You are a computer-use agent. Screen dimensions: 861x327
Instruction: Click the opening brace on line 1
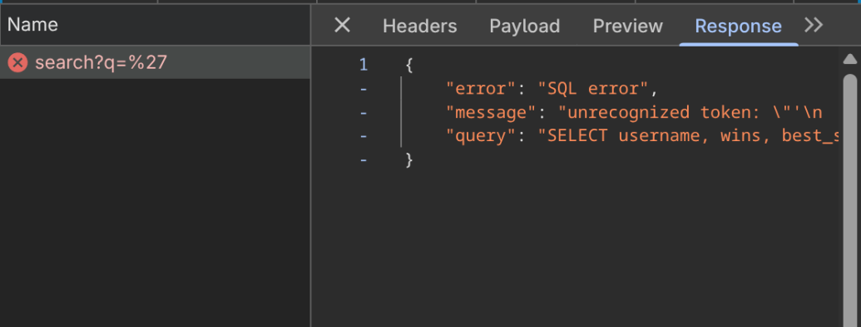[x=408, y=66]
